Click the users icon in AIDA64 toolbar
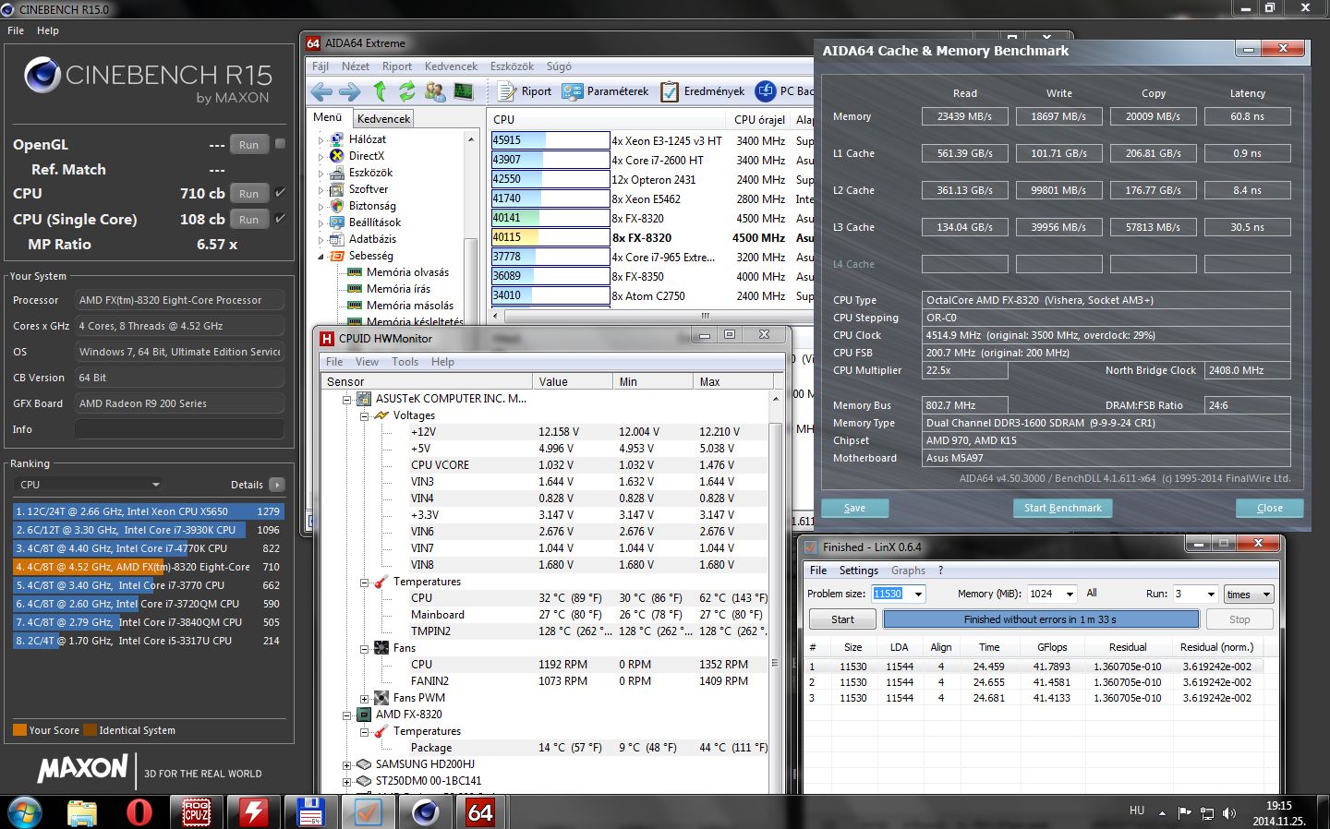This screenshot has height=829, width=1330. click(x=435, y=91)
